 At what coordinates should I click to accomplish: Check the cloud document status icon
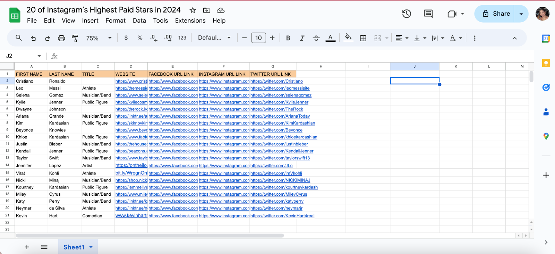point(221,10)
